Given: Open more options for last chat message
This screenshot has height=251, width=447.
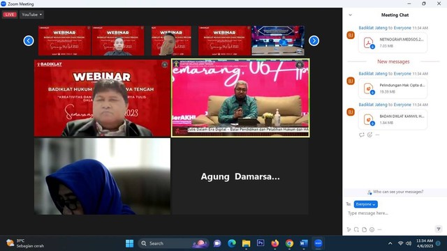Looking at the screenshot, I should [x=377, y=135].
